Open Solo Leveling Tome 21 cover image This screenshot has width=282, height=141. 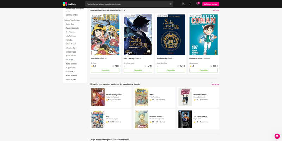click(x=138, y=35)
